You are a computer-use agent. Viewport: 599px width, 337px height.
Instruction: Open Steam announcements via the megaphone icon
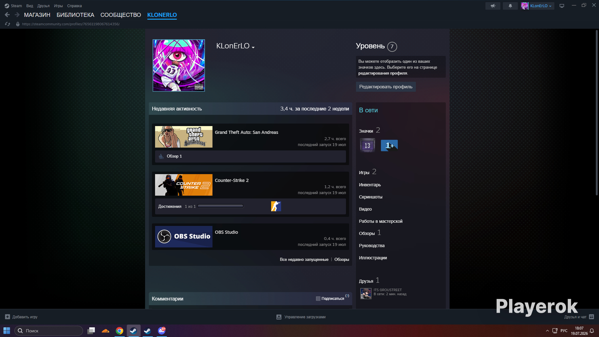[x=493, y=6]
